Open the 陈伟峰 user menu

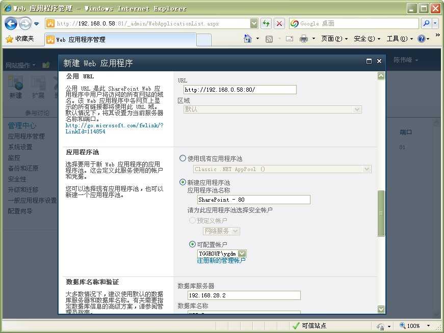405,60
